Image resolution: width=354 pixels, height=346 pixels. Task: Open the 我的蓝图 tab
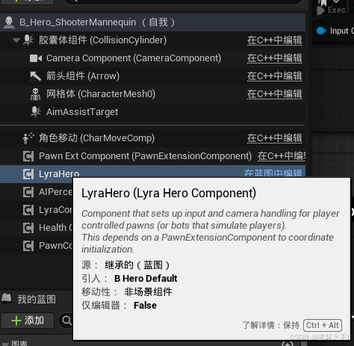click(x=37, y=299)
